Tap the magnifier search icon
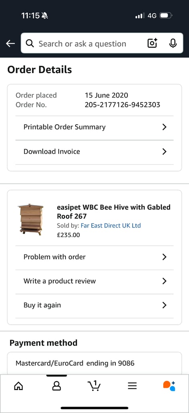Viewport: 189px width, 413px height. (x=30, y=44)
